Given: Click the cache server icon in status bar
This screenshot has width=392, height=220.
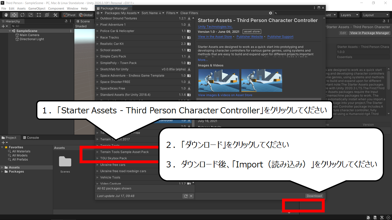Looking at the screenshot, I should coord(375,217).
